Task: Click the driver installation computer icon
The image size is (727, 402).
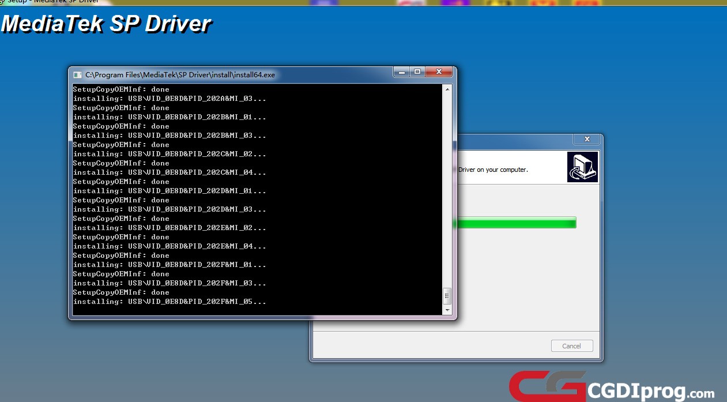Action: (582, 167)
